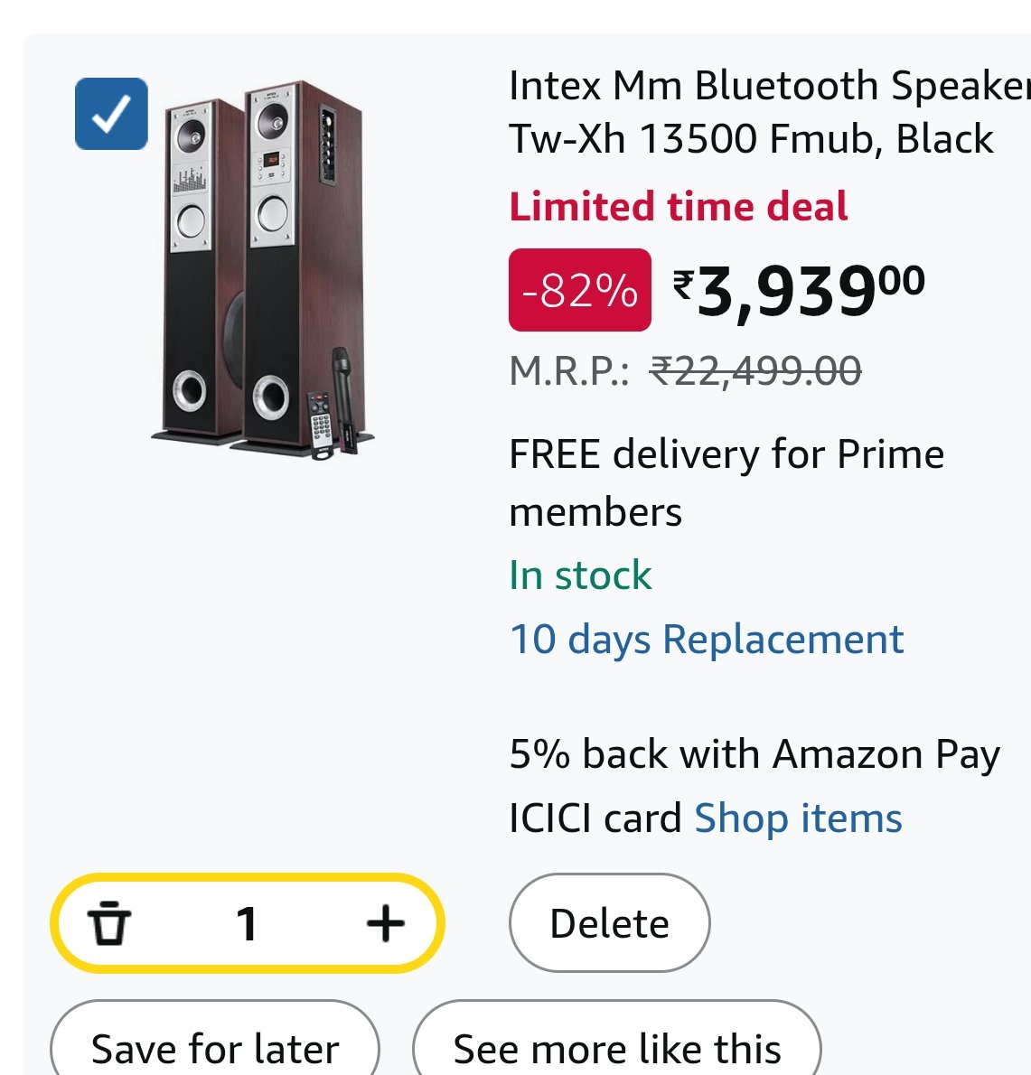
Task: Click the -82% discount badge
Action: tap(579, 290)
